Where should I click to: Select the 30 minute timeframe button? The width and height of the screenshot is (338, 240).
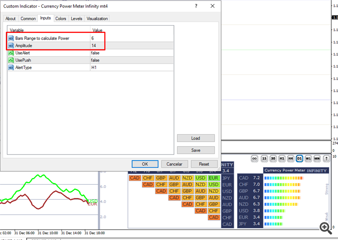coord(273,159)
